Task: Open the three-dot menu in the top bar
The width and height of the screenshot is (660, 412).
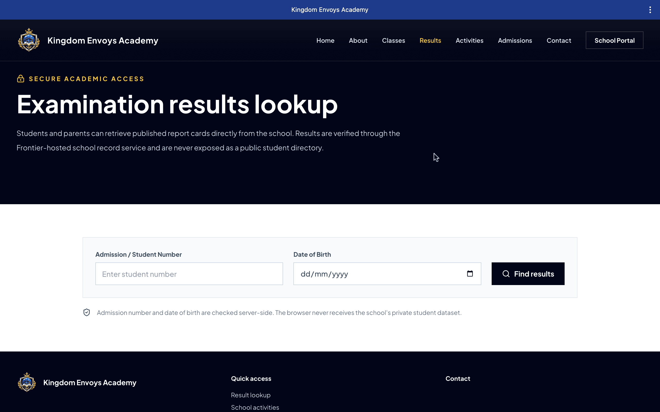Action: (x=650, y=10)
